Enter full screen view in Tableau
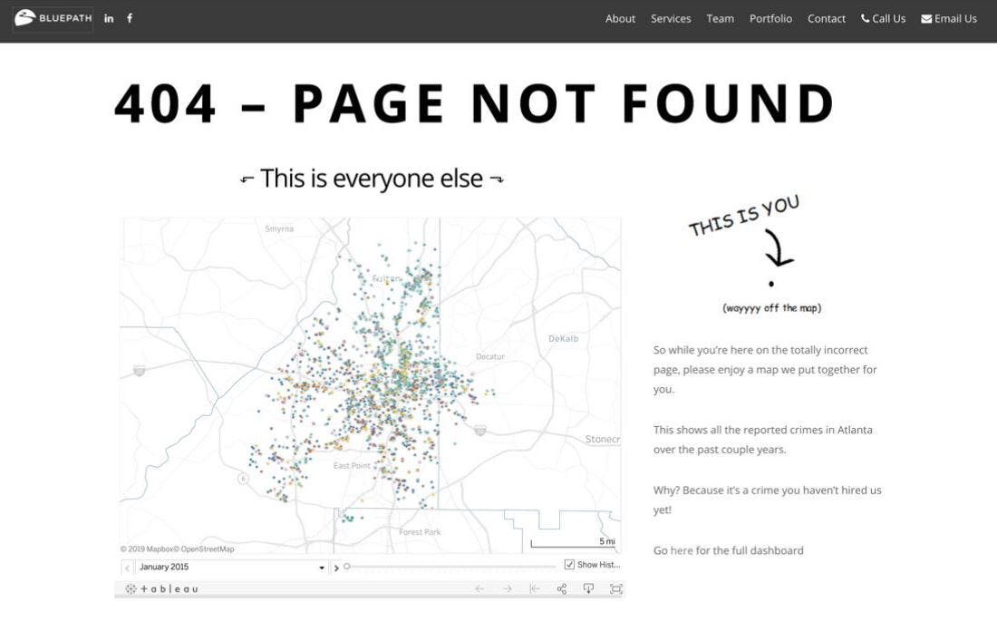 pyautogui.click(x=616, y=589)
